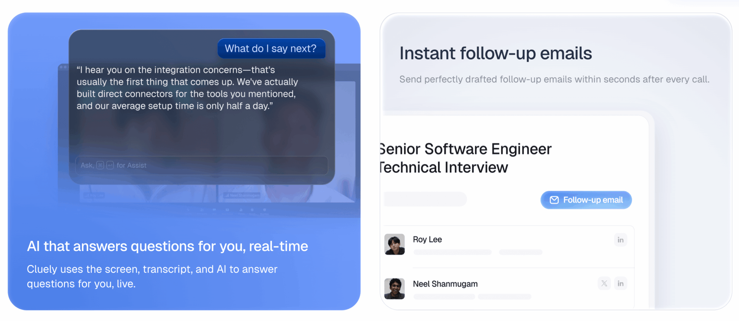Select the Roy Lee attendee name
Screen dimensions: 739x321
coord(427,239)
